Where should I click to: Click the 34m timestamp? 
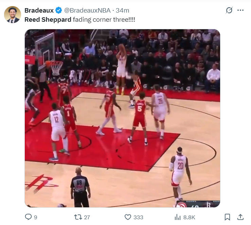[x=123, y=11]
